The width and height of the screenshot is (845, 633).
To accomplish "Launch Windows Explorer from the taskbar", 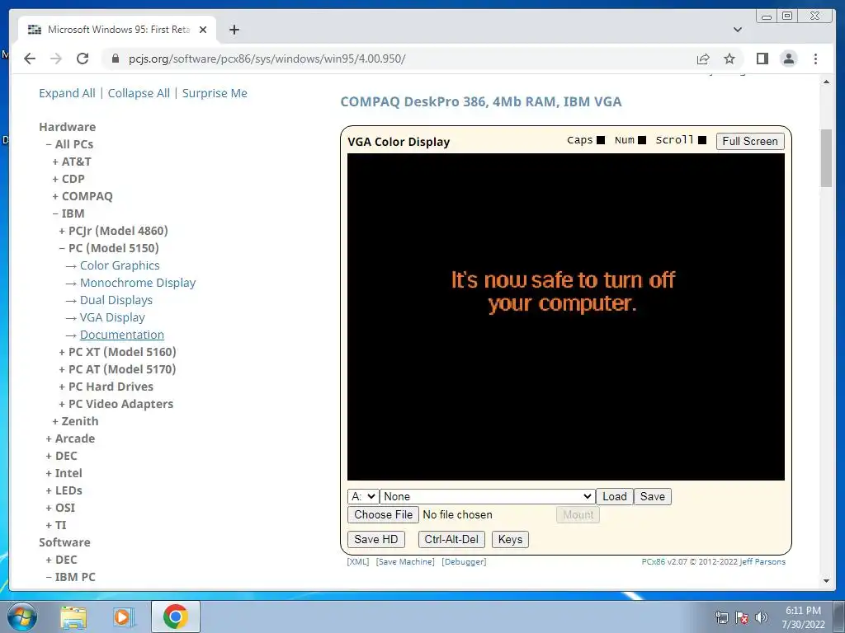I will pyautogui.click(x=73, y=617).
